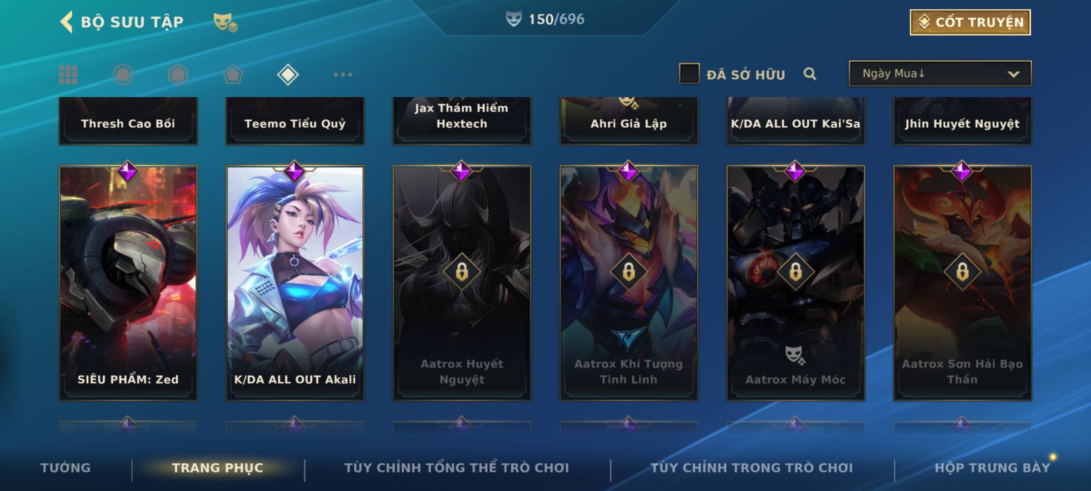Tap the lock icon on Aatrox Huyết Nguyệt
Screen dimensions: 1091x491
pos(462,272)
